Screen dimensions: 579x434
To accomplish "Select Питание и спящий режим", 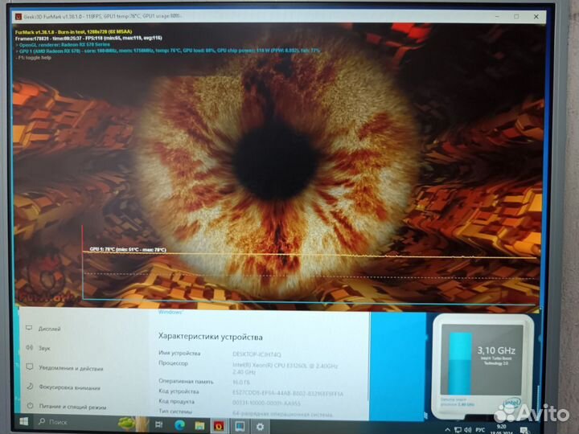I will (74, 407).
